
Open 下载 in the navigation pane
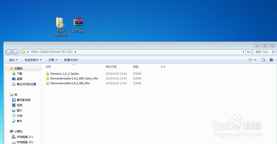pos(19,74)
